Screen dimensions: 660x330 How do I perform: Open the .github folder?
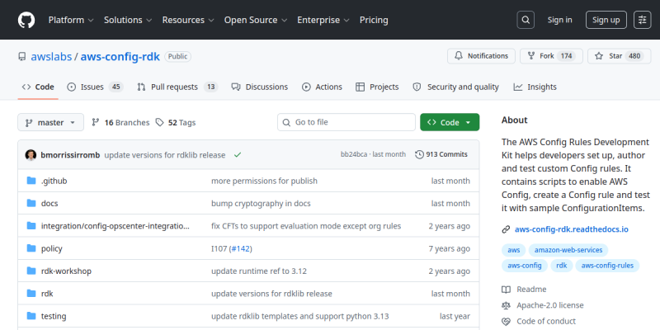click(x=54, y=181)
